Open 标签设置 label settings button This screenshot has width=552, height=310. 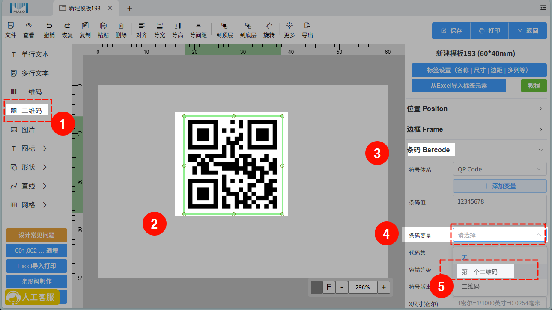coord(479,70)
